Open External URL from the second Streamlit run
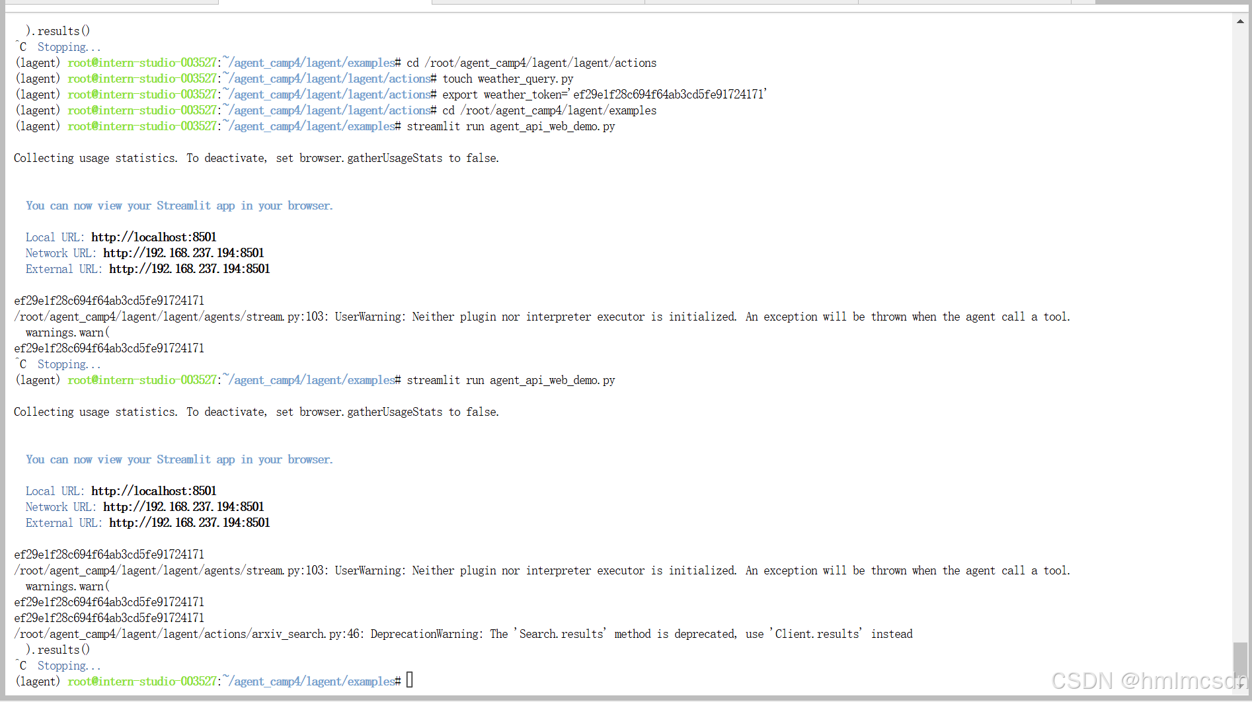Image resolution: width=1252 pixels, height=702 pixels. click(190, 523)
